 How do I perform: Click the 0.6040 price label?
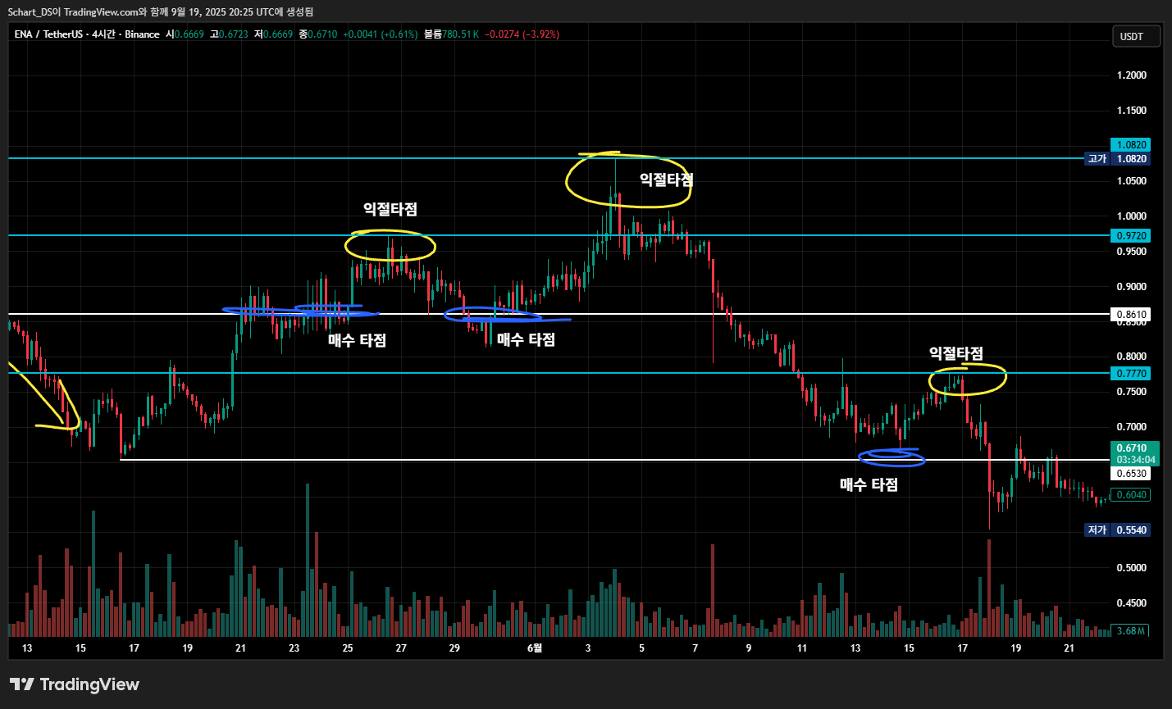[x=1130, y=495]
